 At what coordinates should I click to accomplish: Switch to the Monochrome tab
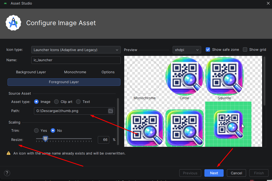(x=75, y=72)
